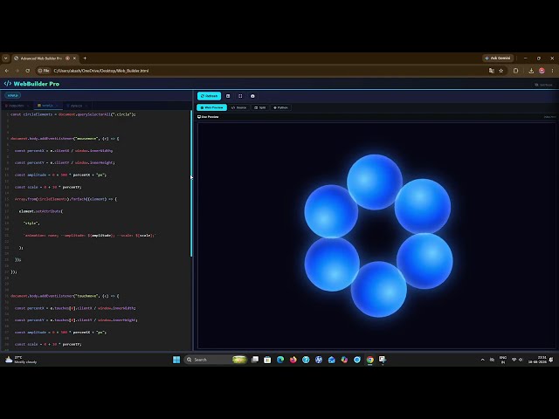Click the taskbar Search box

pos(216,360)
